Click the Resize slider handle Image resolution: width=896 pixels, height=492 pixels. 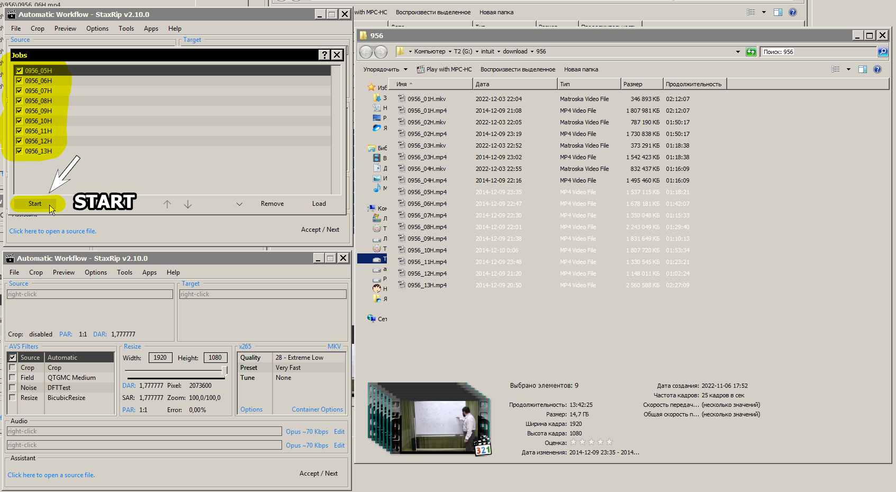[224, 371]
